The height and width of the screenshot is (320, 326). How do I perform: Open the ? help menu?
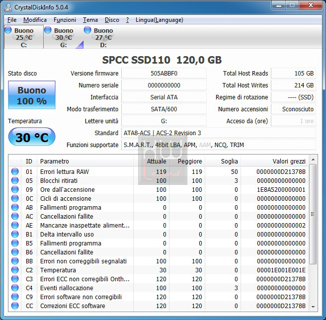pyautogui.click(x=127, y=20)
